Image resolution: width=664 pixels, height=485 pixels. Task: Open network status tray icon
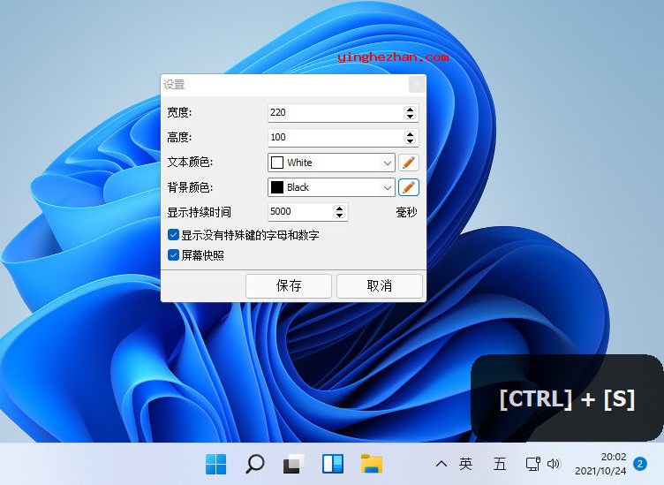tap(533, 465)
